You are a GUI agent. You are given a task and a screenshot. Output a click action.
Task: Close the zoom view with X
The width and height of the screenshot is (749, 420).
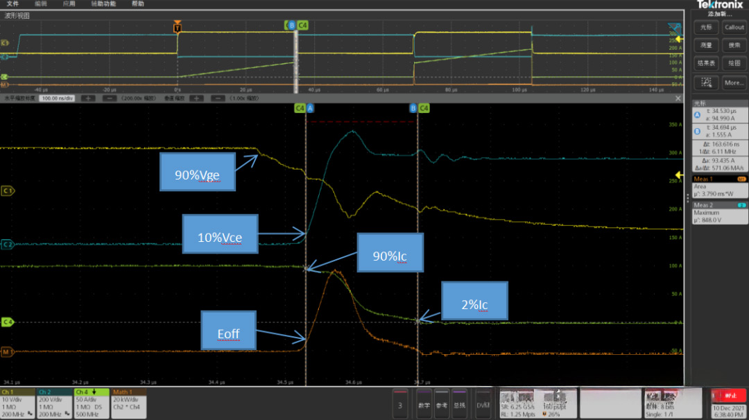click(678, 98)
